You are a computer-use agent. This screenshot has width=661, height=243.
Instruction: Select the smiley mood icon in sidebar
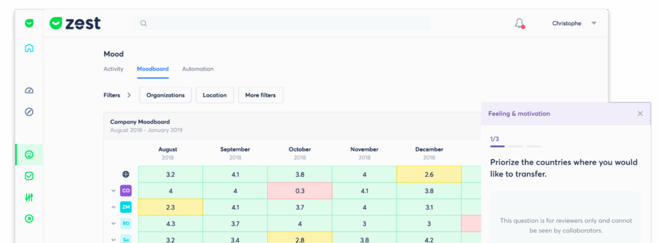(29, 154)
